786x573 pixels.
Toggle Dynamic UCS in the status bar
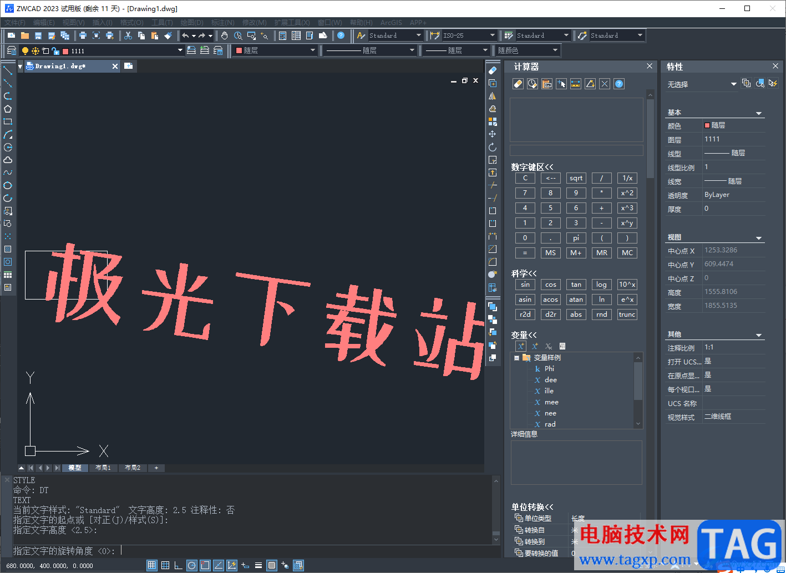231,565
